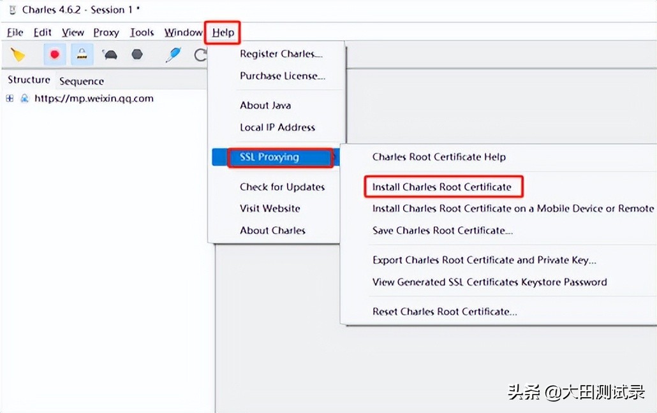Click the globe lock icon beside mp.weixin.qq.com
The height and width of the screenshot is (413, 657).
point(25,98)
